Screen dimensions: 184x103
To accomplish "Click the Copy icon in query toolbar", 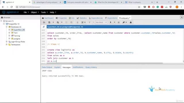I will point(66,22).
